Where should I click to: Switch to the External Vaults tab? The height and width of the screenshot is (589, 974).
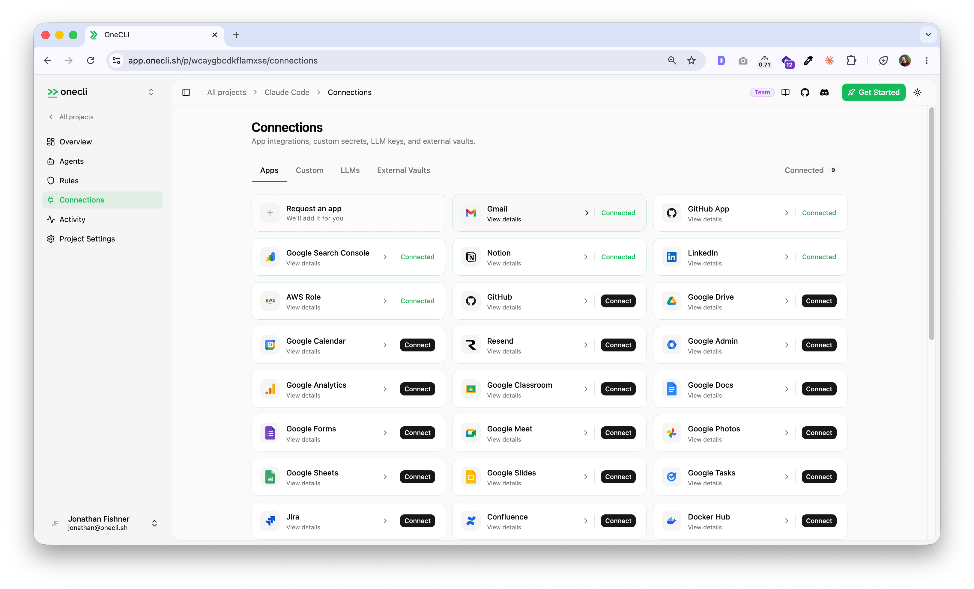pos(404,170)
